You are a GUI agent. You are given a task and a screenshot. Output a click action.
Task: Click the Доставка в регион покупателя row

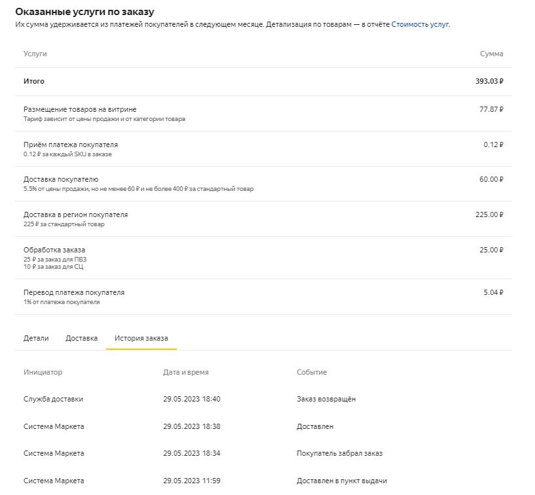pos(264,219)
